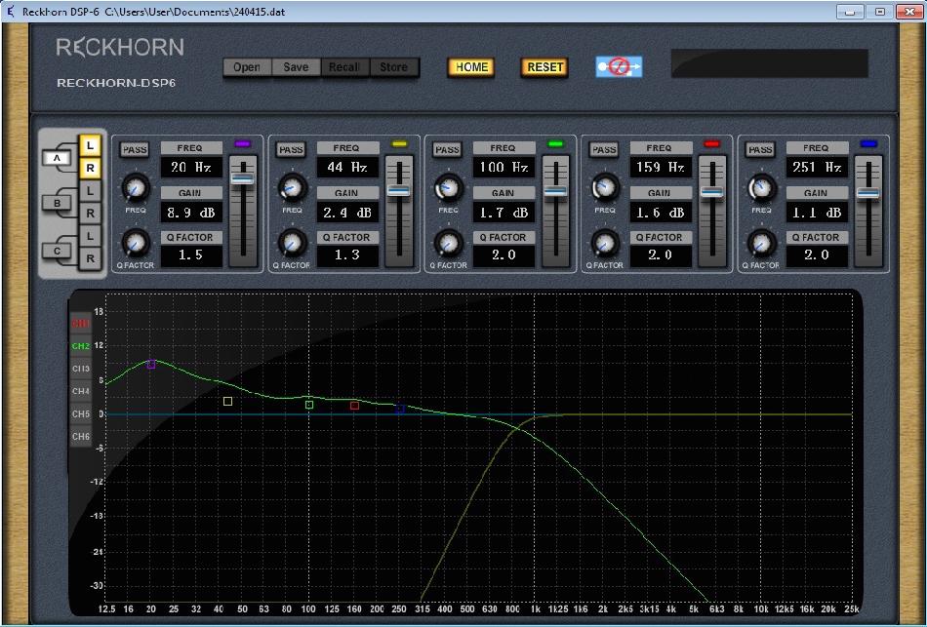Toggle the L channel of group A
This screenshot has width=927, height=627.
point(90,145)
